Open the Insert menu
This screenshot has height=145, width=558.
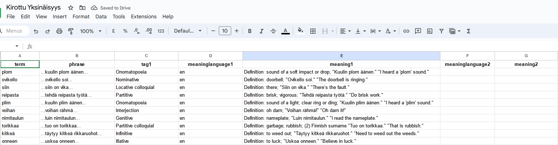[60, 16]
